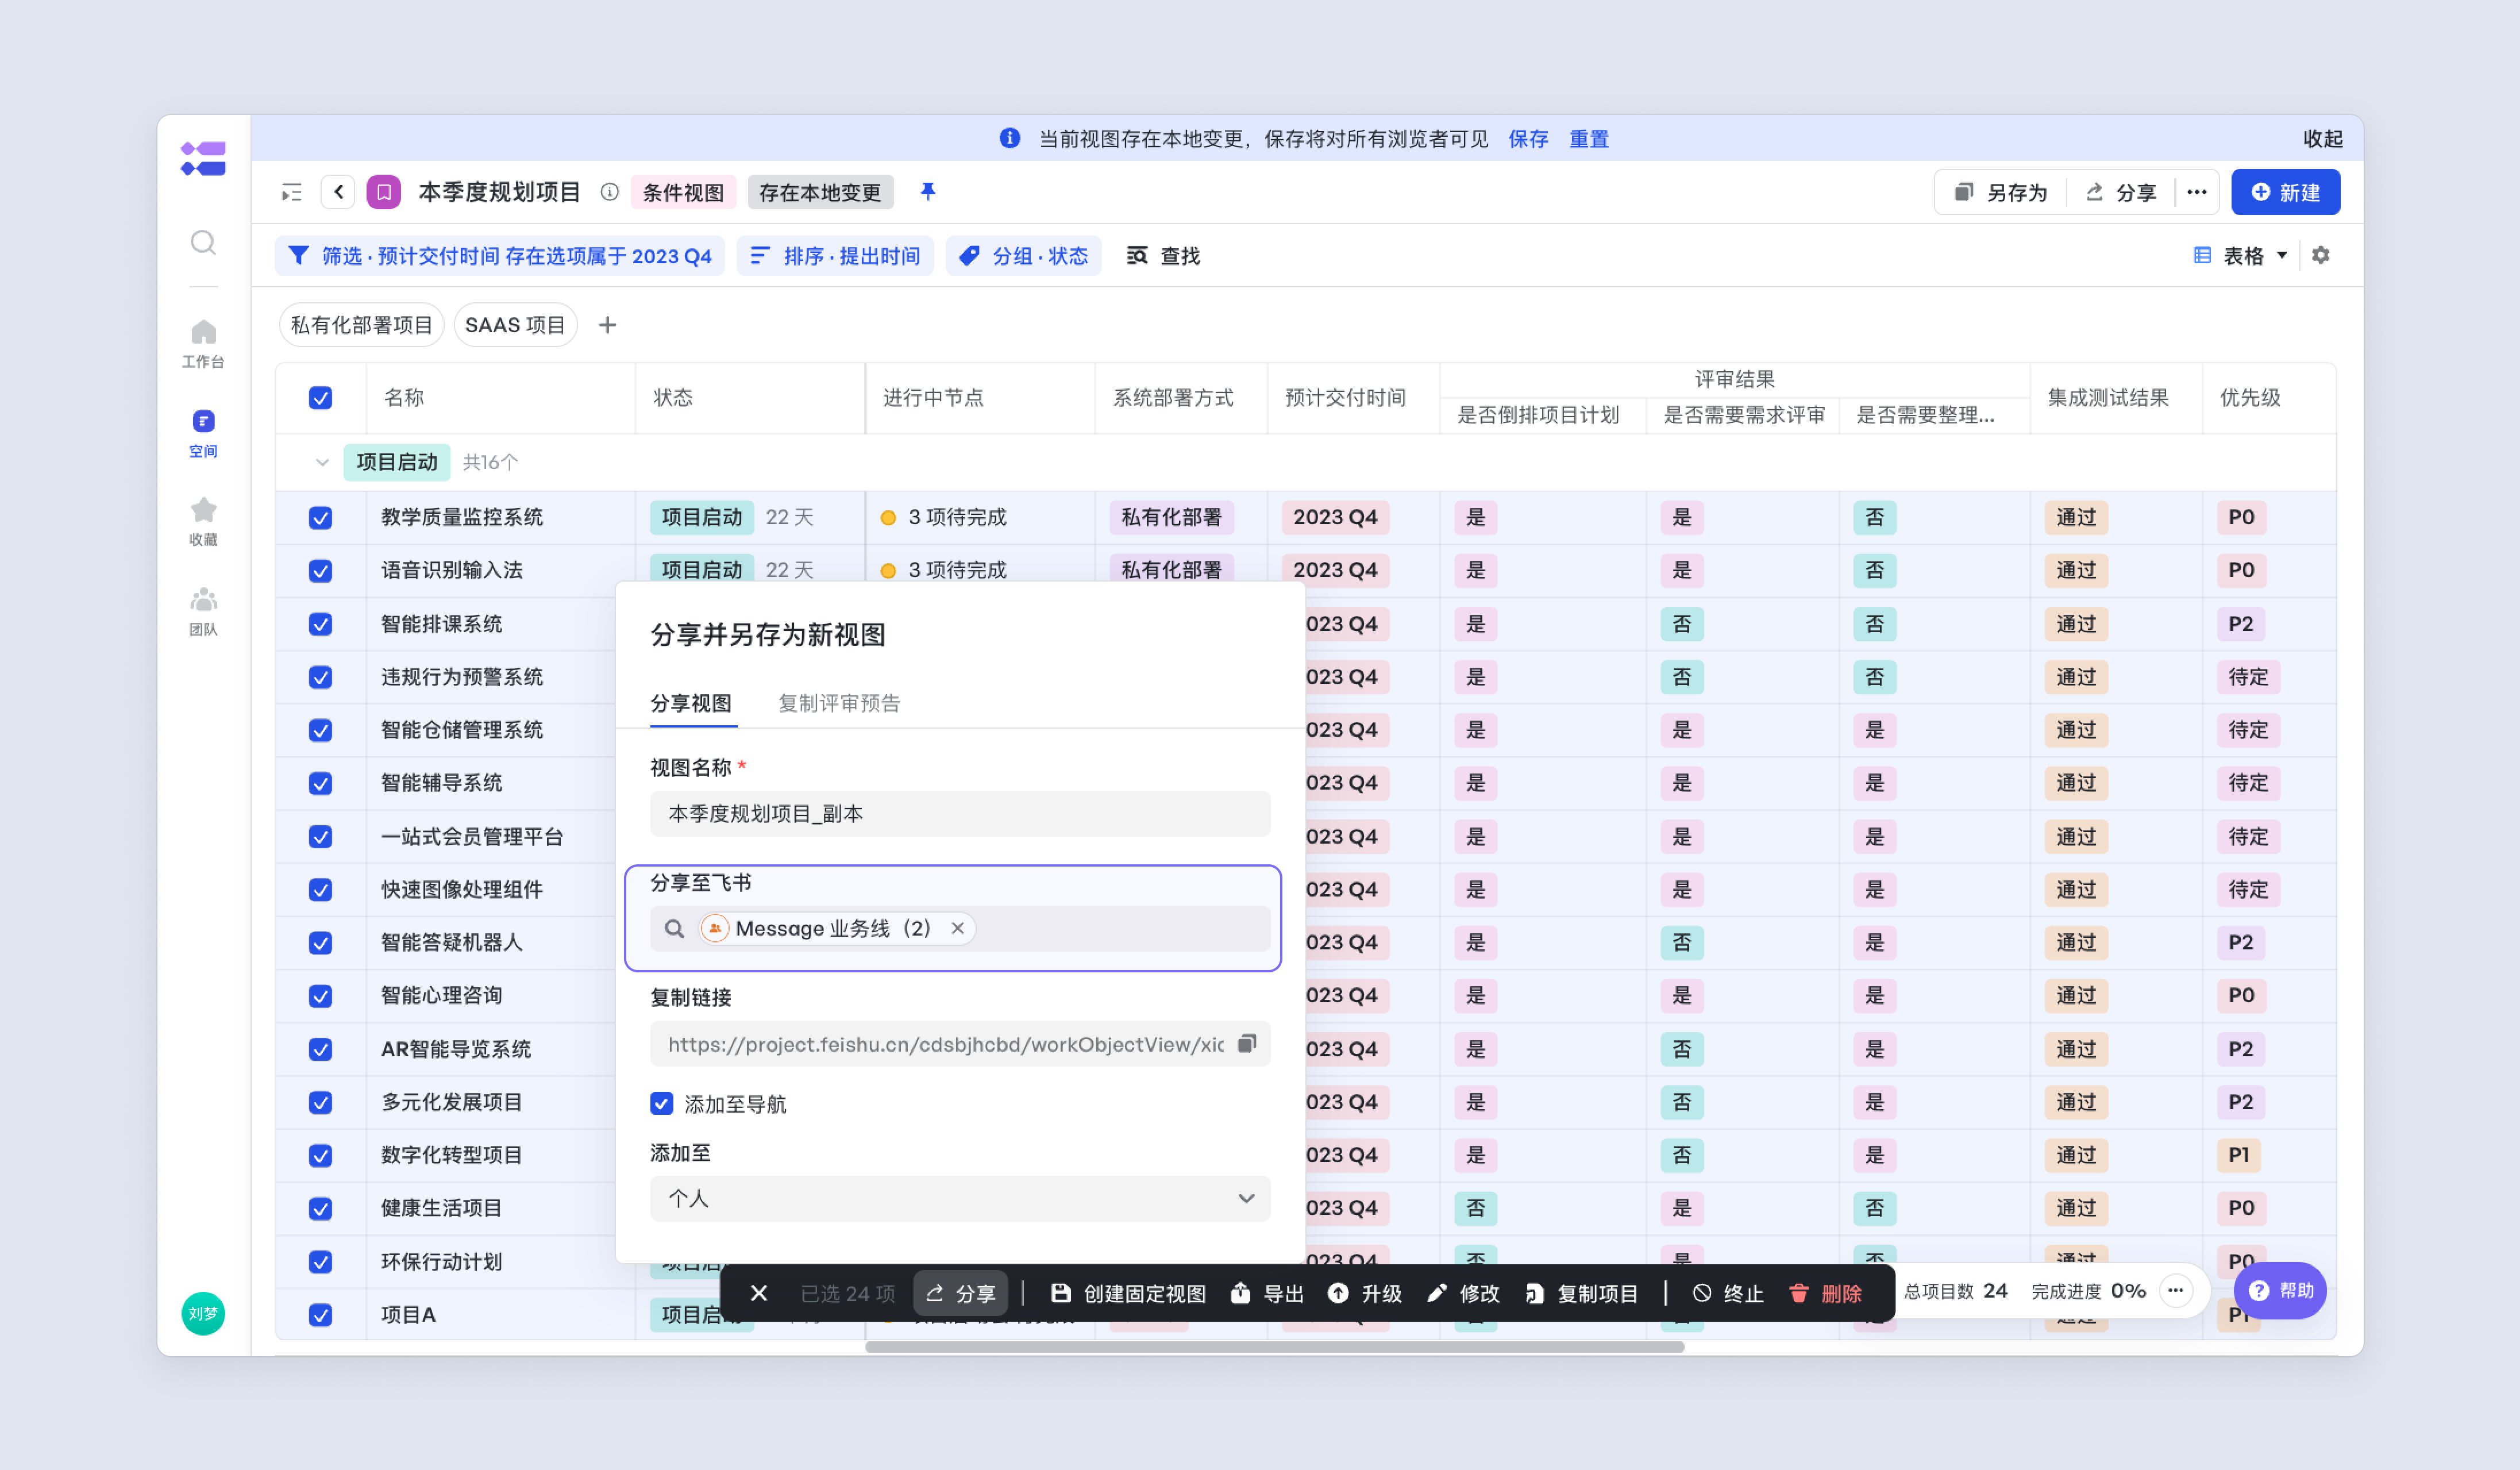The width and height of the screenshot is (2520, 1470).
Task: Select 私有化部署项目 view tab
Action: pyautogui.click(x=361, y=325)
